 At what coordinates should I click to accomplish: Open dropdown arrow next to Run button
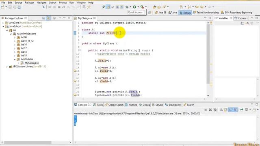coord(138,7)
